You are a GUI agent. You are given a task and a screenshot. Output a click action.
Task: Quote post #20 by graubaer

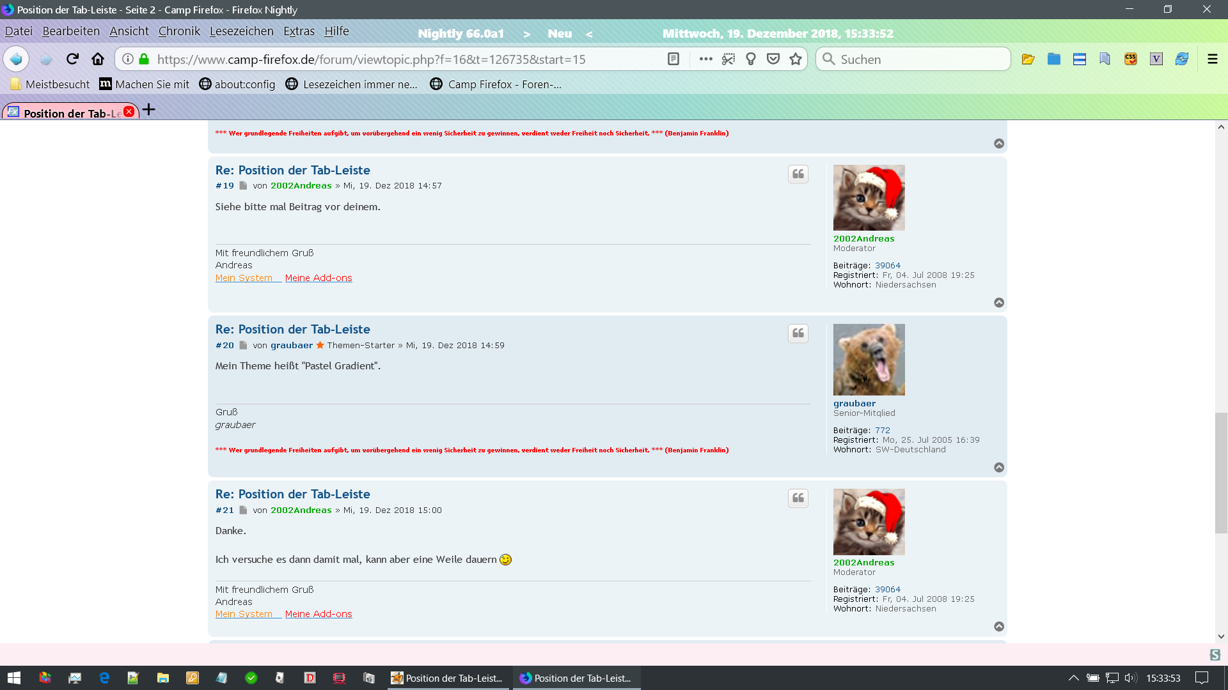pos(798,333)
